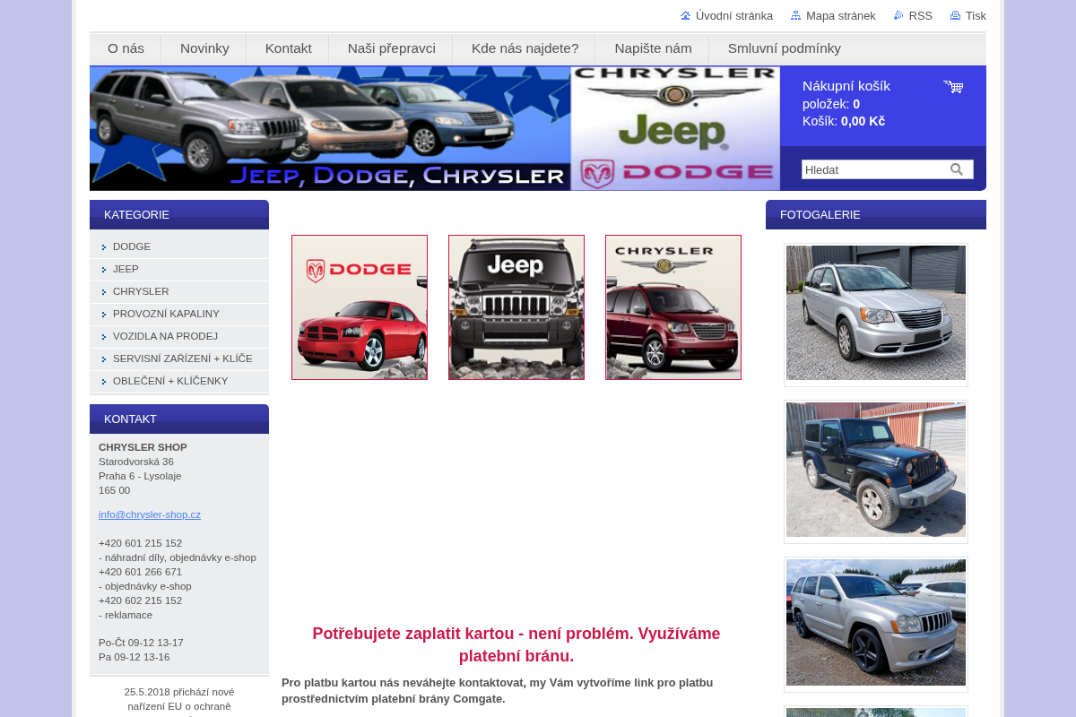Click the Tisk print link
Image resolution: width=1076 pixels, height=717 pixels.
coord(976,15)
